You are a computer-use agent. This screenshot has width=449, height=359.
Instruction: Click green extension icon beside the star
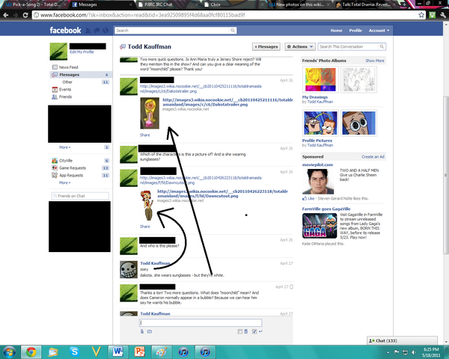point(433,15)
